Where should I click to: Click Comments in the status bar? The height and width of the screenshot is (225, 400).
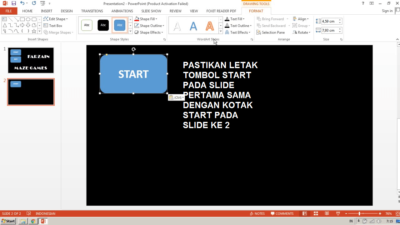(282, 213)
